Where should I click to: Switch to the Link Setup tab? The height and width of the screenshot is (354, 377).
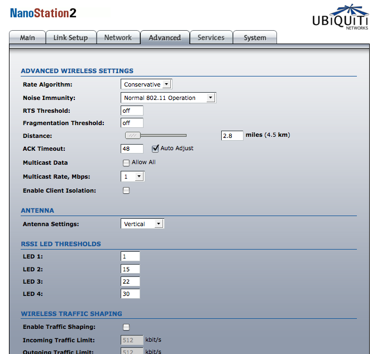(71, 37)
